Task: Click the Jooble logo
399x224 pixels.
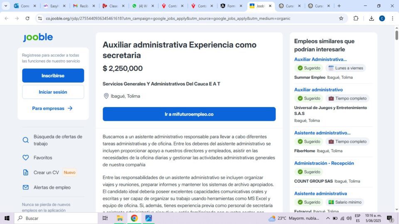Action: click(x=38, y=37)
